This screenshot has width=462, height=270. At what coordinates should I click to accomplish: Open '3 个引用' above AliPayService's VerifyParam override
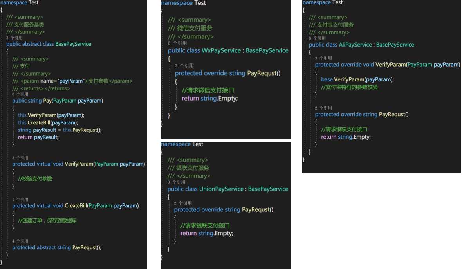point(323,58)
